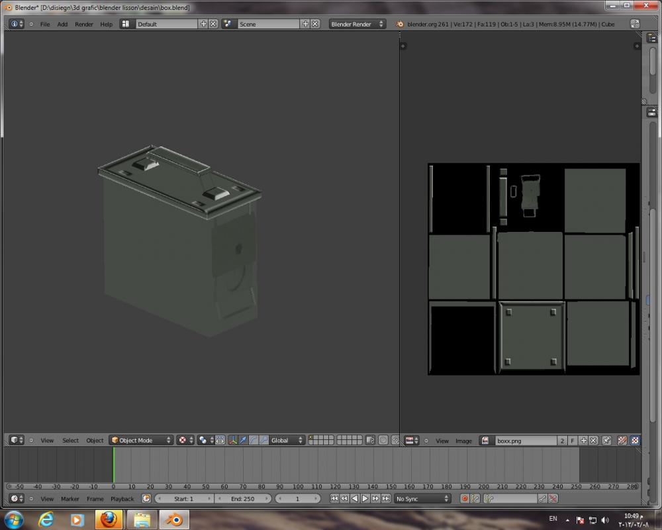
Task: Toggle the 3D manipulator widget
Action: [x=233, y=440]
